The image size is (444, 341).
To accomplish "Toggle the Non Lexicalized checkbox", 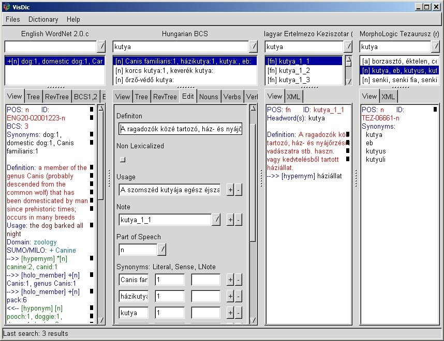I will click(x=123, y=160).
